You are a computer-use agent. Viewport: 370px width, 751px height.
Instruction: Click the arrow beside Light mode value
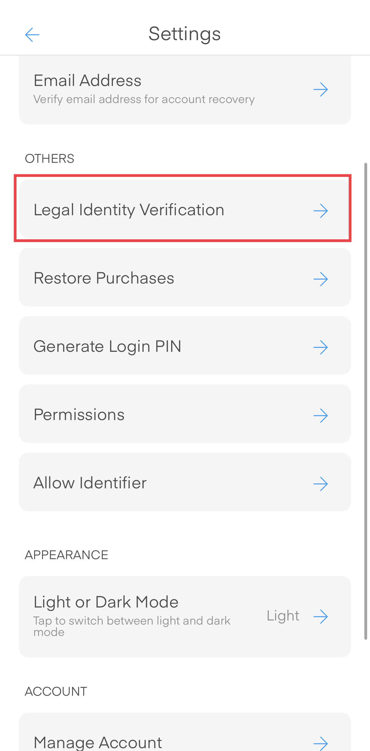coord(320,617)
